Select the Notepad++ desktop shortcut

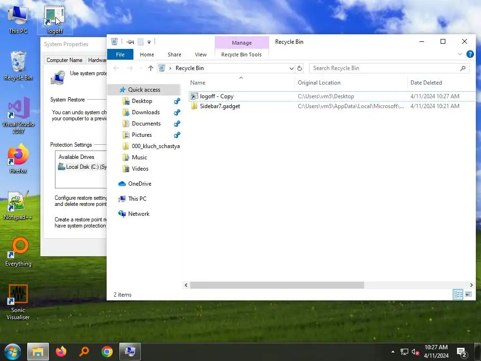(x=18, y=205)
